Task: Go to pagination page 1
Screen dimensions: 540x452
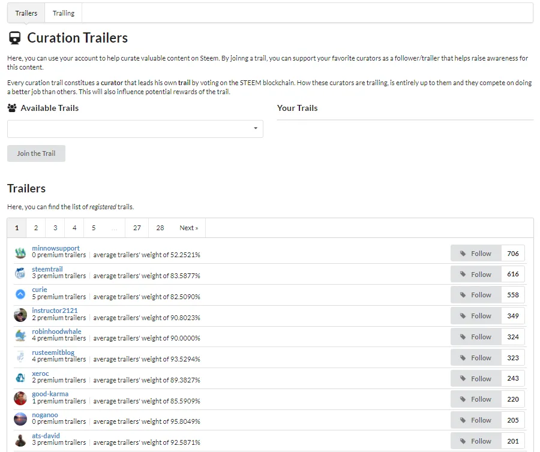Action: [17, 228]
